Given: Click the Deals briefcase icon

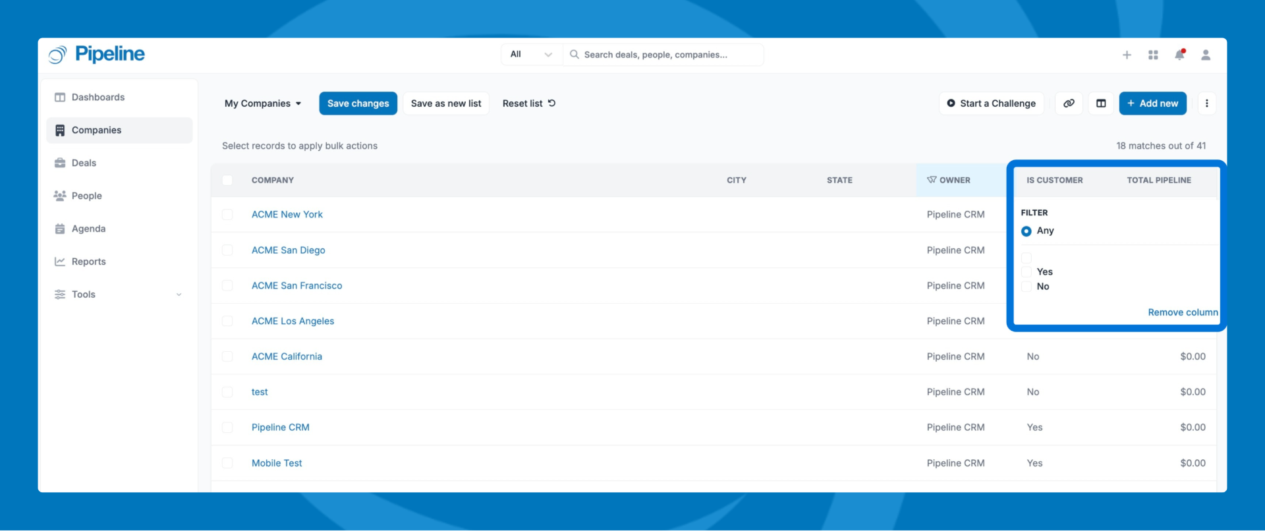Looking at the screenshot, I should (x=60, y=163).
